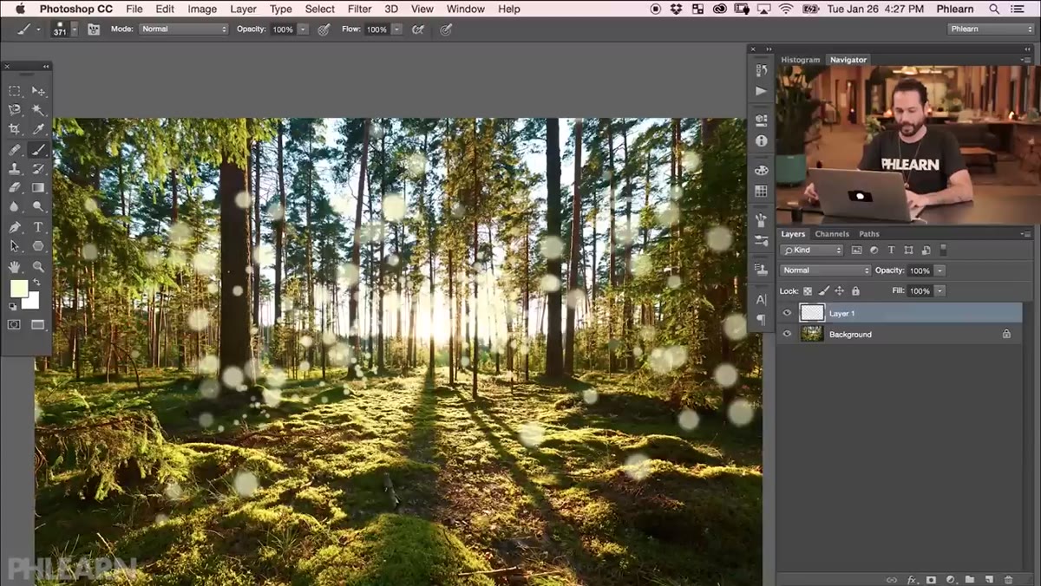Image resolution: width=1041 pixels, height=586 pixels.
Task: Select the Brush tool in toolbox
Action: (38, 149)
